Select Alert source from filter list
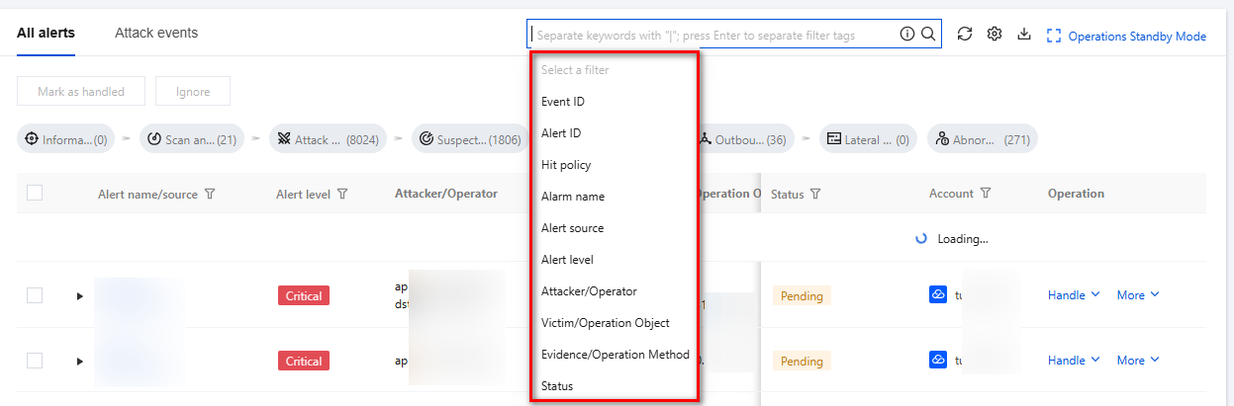The width and height of the screenshot is (1234, 406). (x=572, y=228)
